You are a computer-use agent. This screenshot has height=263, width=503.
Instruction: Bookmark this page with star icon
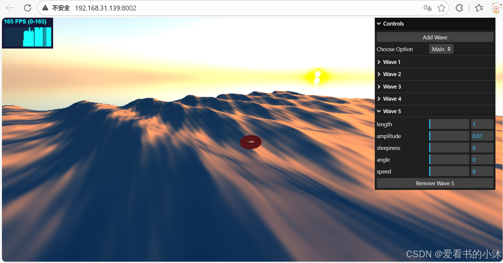441,8
